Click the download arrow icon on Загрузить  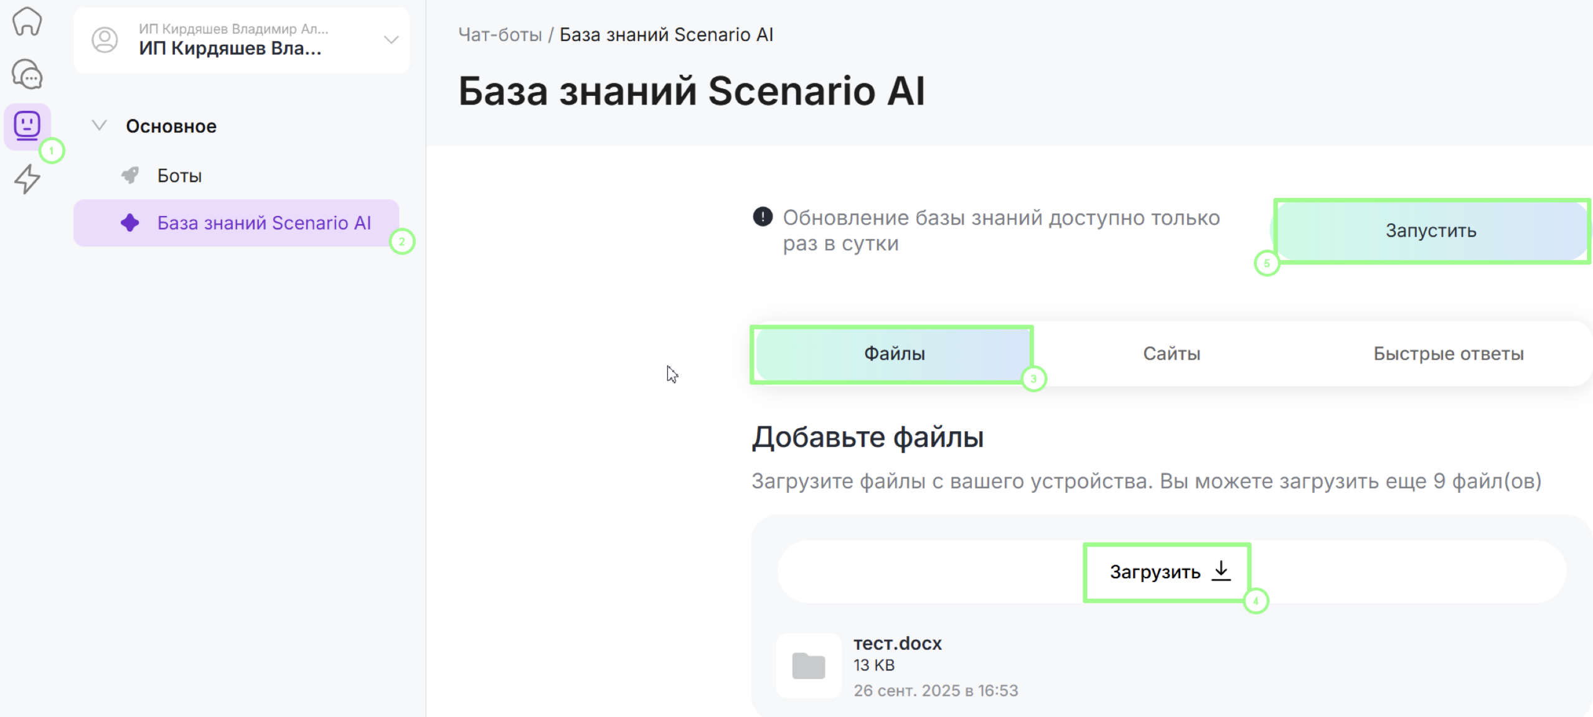1221,571
